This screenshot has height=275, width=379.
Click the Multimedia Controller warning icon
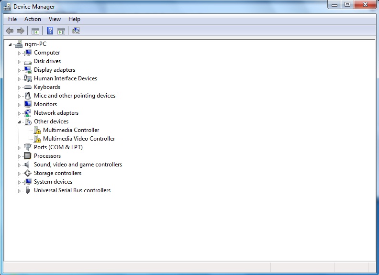[x=37, y=130]
